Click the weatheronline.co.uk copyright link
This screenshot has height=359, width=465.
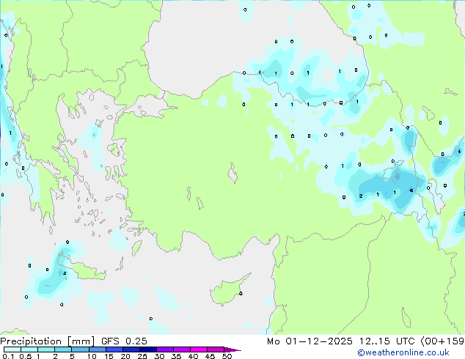click(x=403, y=352)
